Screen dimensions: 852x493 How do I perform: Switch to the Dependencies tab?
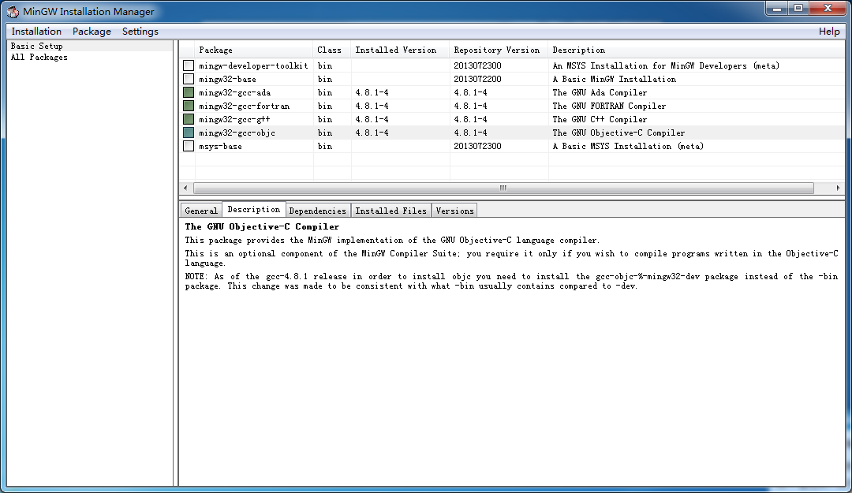pos(318,211)
